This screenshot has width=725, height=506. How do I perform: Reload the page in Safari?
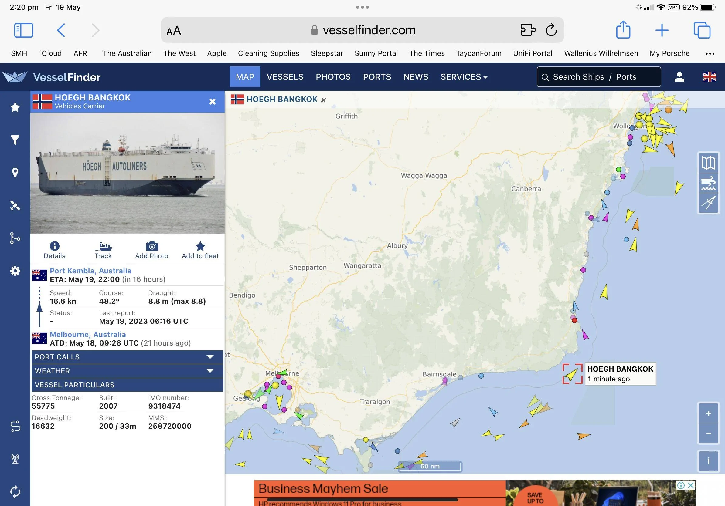551,30
